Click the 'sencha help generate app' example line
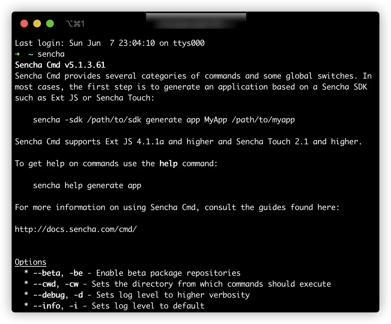 [87, 186]
